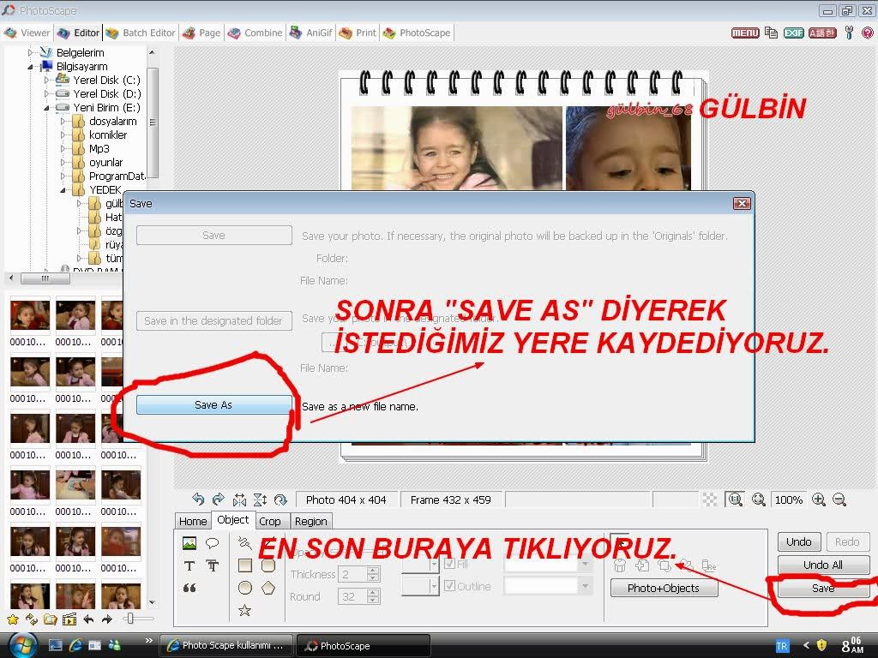Viewport: 878px width, 658px height.
Task: Switch to the Viewer tab
Action: tap(27, 33)
